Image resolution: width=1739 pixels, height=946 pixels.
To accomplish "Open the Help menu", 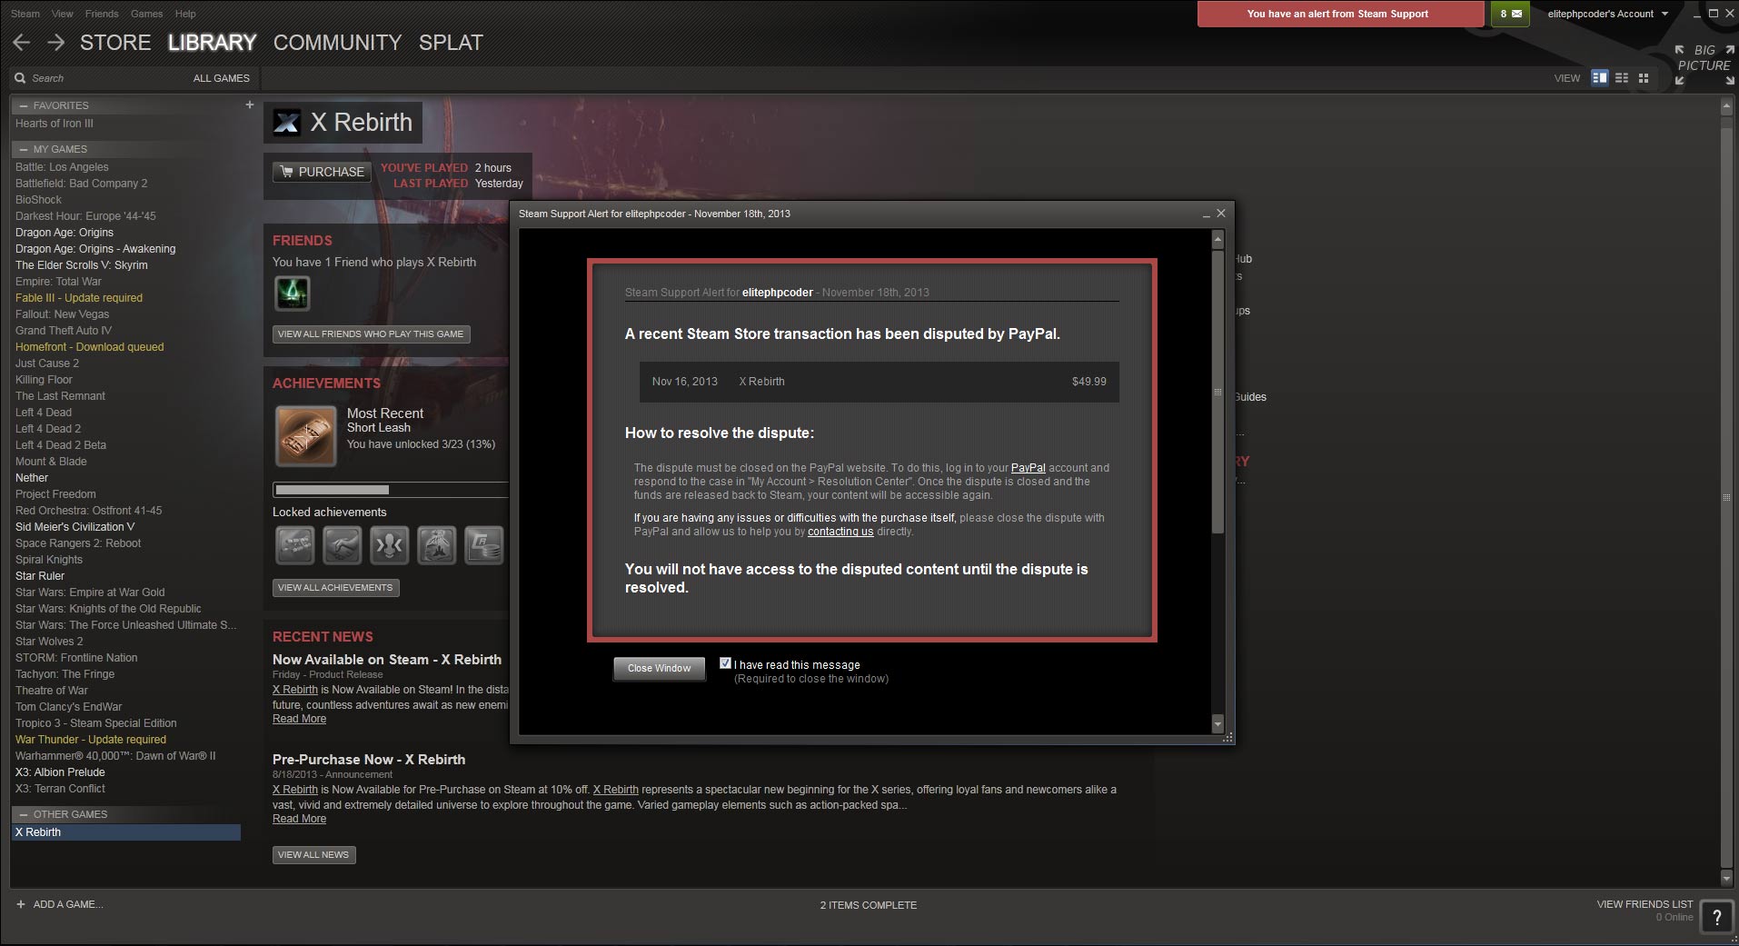I will point(185,14).
